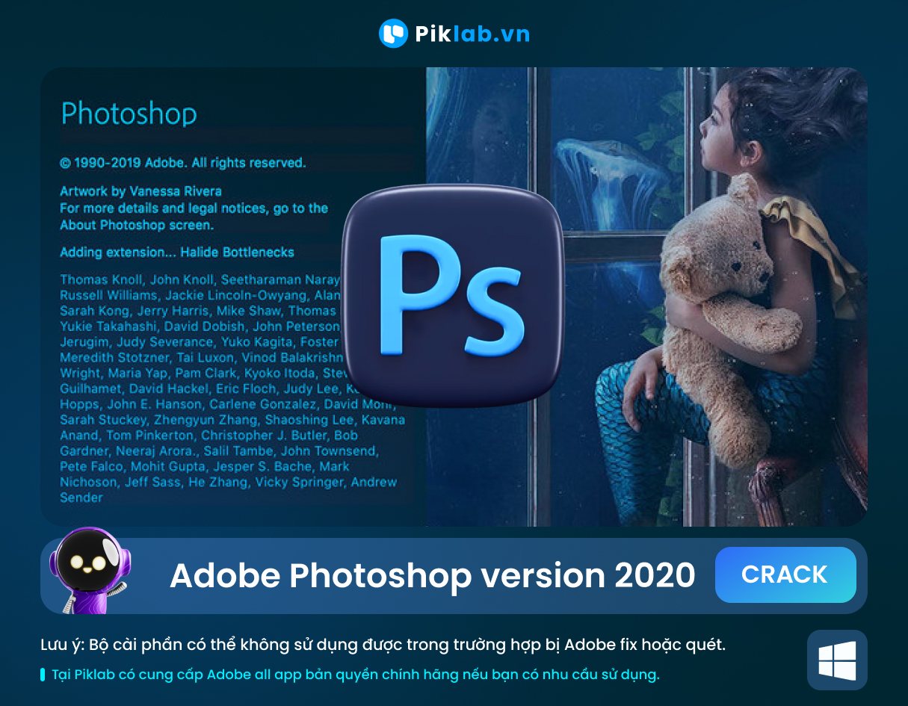Click the Piklab logo icon
The height and width of the screenshot is (706, 908).
click(393, 34)
